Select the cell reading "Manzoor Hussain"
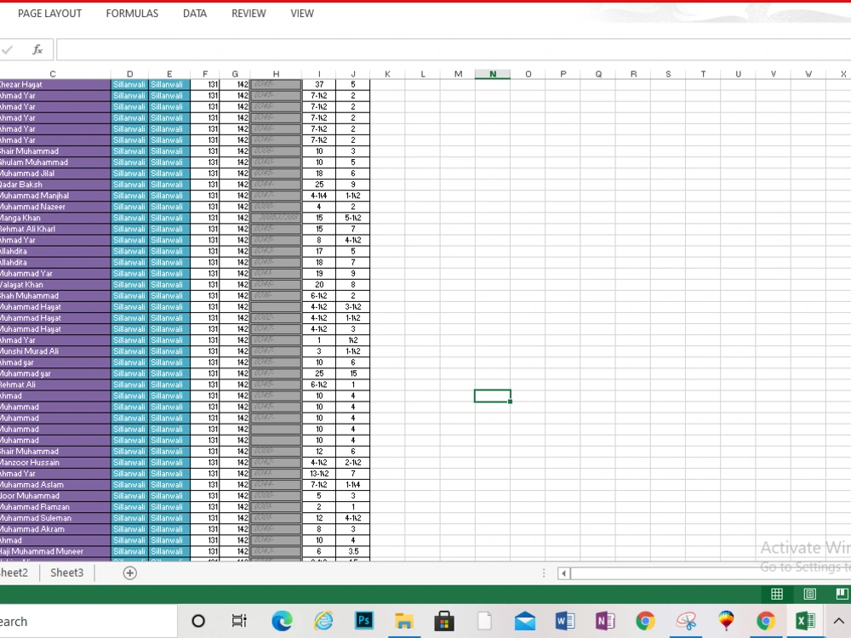Viewport: 851px width, 638px height. 55,463
